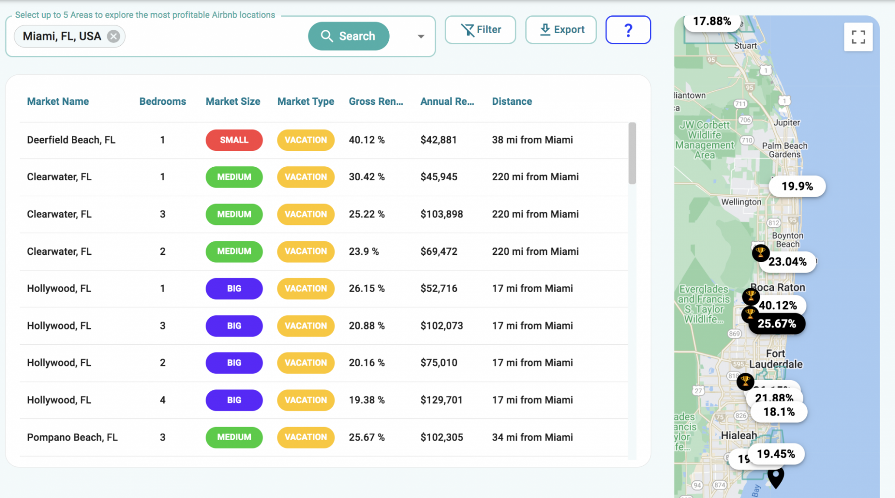This screenshot has width=895, height=498.
Task: Select the Clearwater row with $45,945
Action: click(324, 177)
